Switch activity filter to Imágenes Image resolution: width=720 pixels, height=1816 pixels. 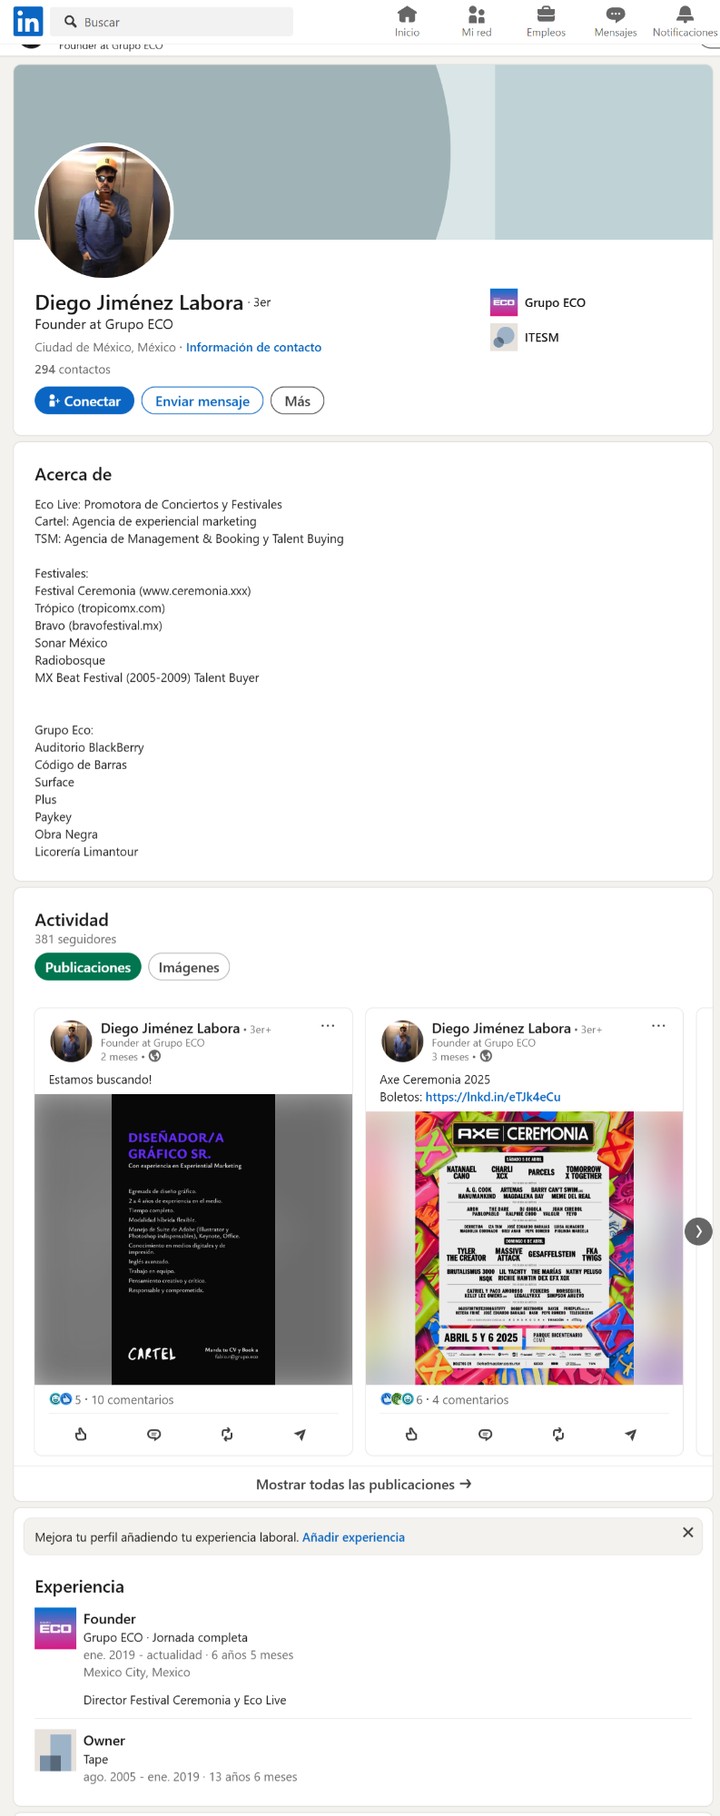click(x=189, y=967)
